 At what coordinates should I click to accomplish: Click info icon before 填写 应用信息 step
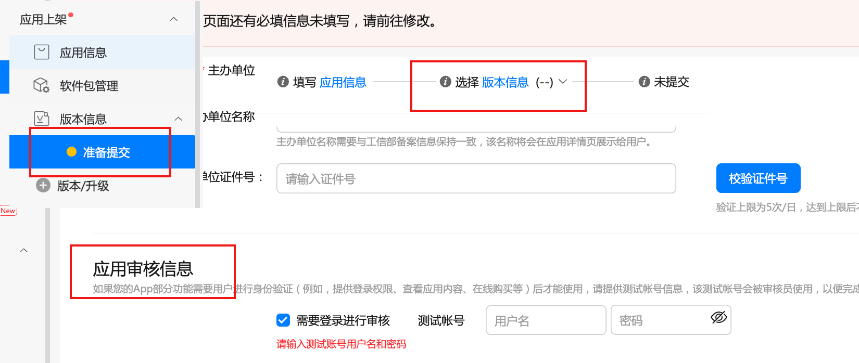[283, 82]
